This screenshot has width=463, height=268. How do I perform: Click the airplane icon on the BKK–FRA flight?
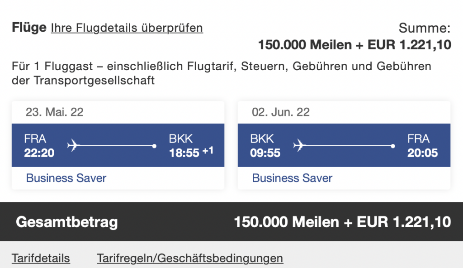pos(299,146)
